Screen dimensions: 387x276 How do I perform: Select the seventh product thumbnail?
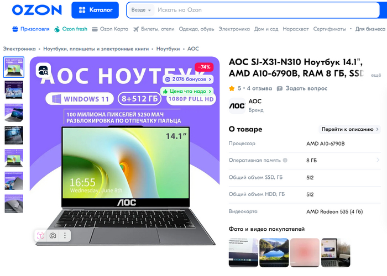click(14, 203)
